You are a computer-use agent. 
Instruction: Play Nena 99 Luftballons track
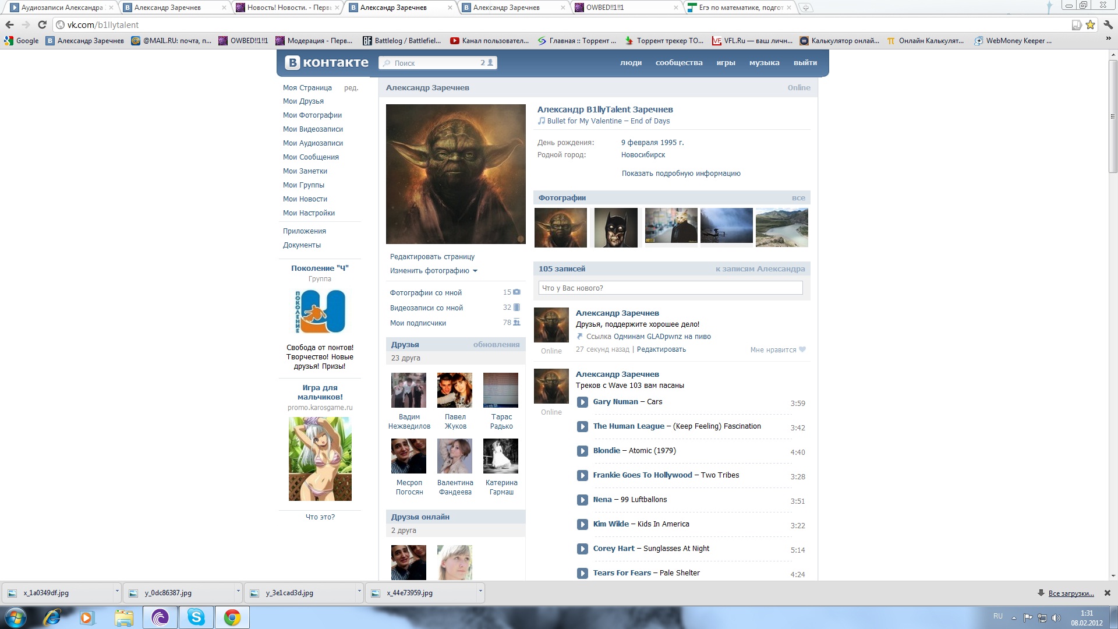[582, 500]
